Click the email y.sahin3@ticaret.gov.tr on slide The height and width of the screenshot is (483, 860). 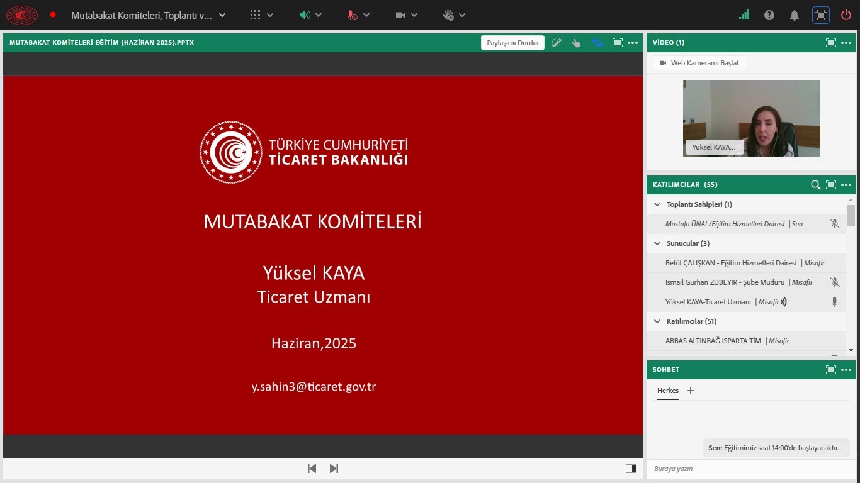(314, 387)
